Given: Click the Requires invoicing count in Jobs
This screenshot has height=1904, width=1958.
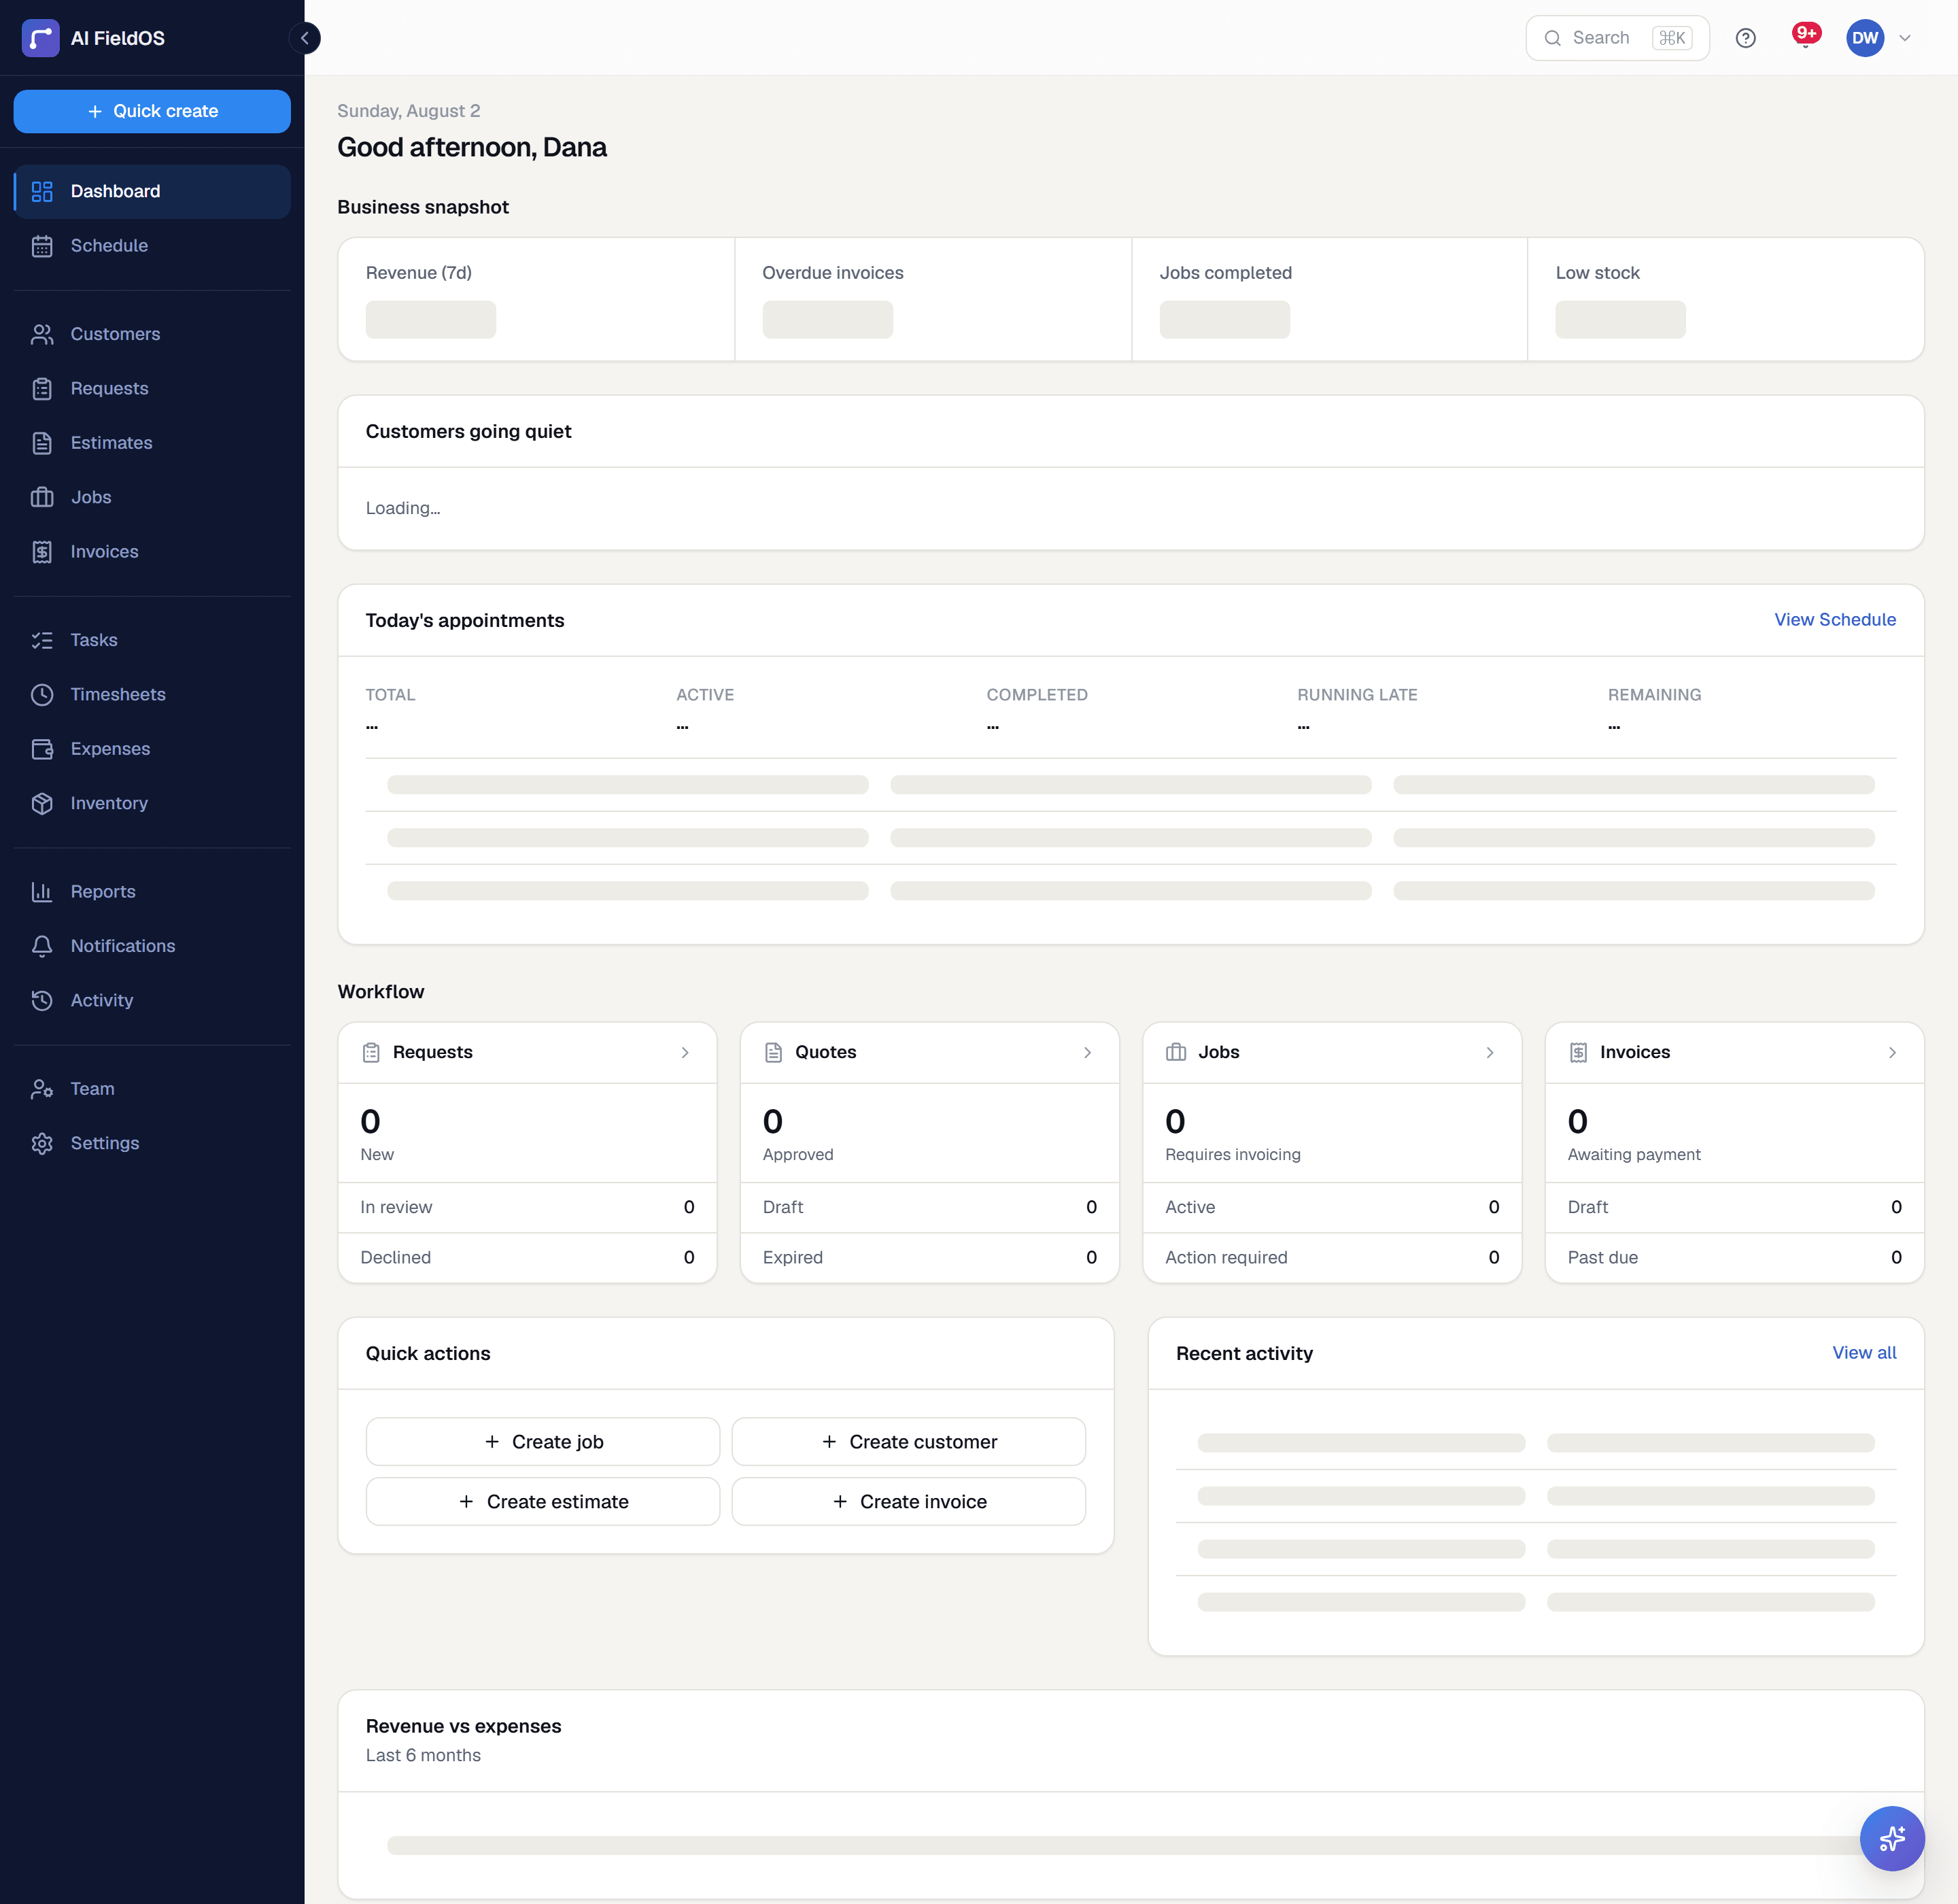Looking at the screenshot, I should tap(1176, 1121).
